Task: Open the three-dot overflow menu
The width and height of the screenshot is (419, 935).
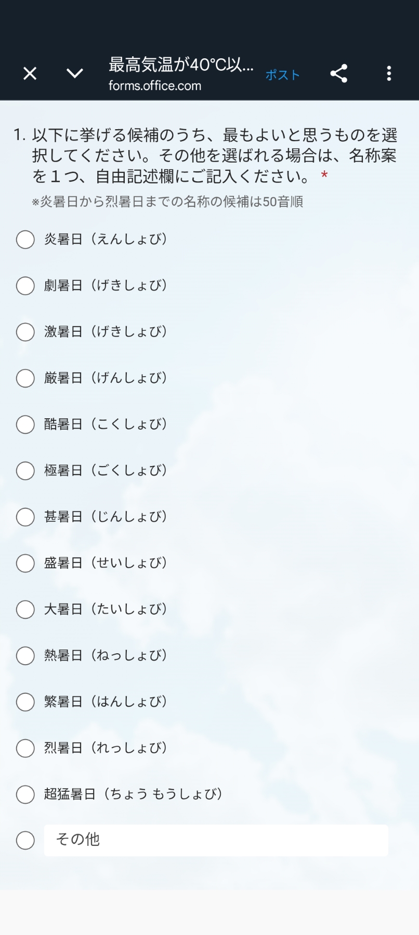Action: (389, 73)
